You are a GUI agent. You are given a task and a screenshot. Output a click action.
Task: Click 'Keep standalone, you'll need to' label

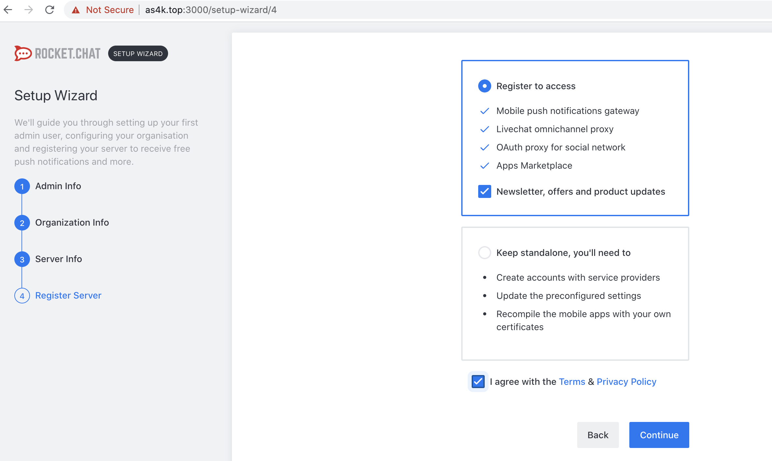coord(563,253)
